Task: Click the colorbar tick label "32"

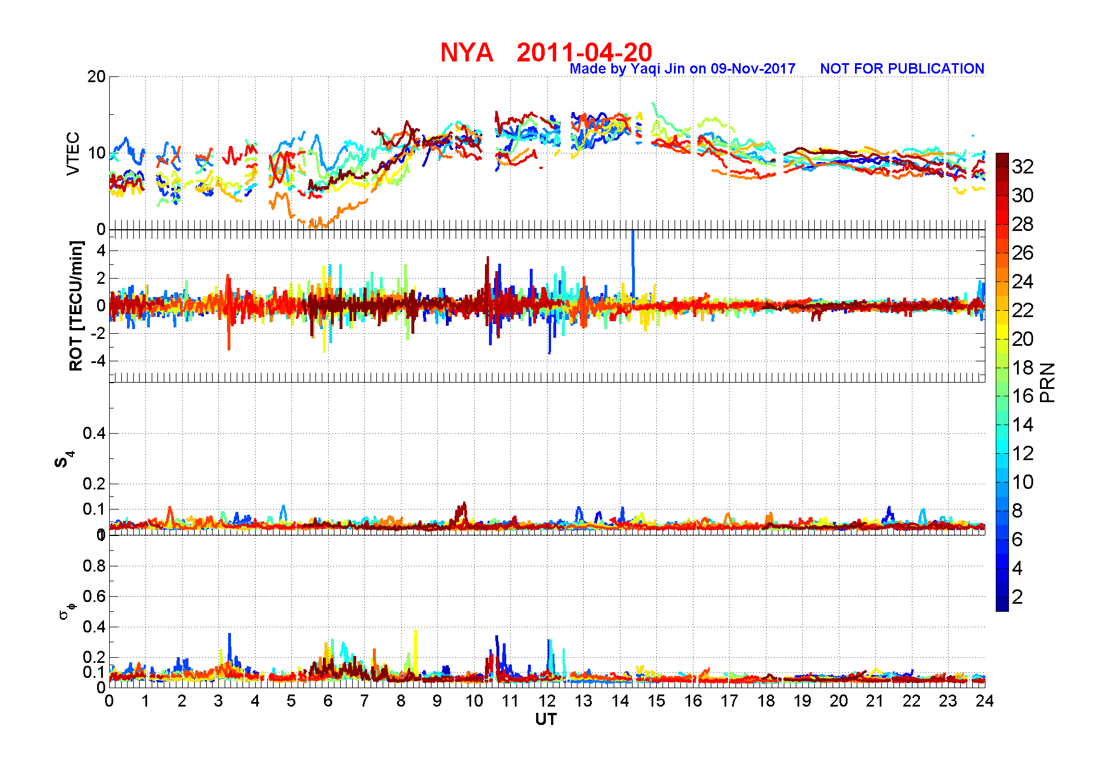Action: pos(1023,167)
